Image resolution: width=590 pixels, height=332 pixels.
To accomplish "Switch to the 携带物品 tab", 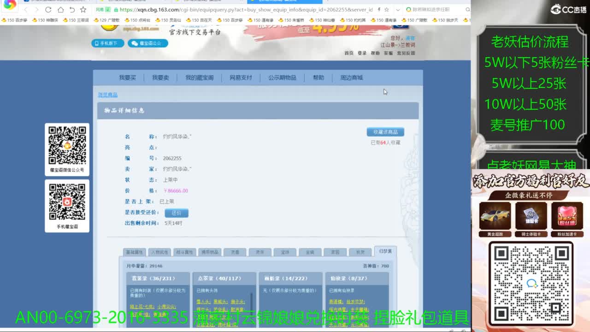I will pos(210,252).
